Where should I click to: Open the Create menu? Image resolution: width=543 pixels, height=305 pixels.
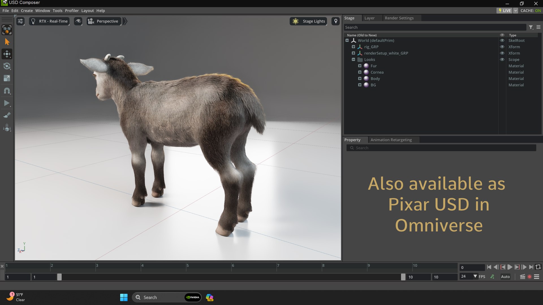[27, 10]
